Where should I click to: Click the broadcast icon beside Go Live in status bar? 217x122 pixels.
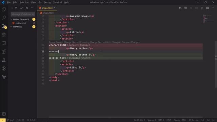tap(190, 120)
